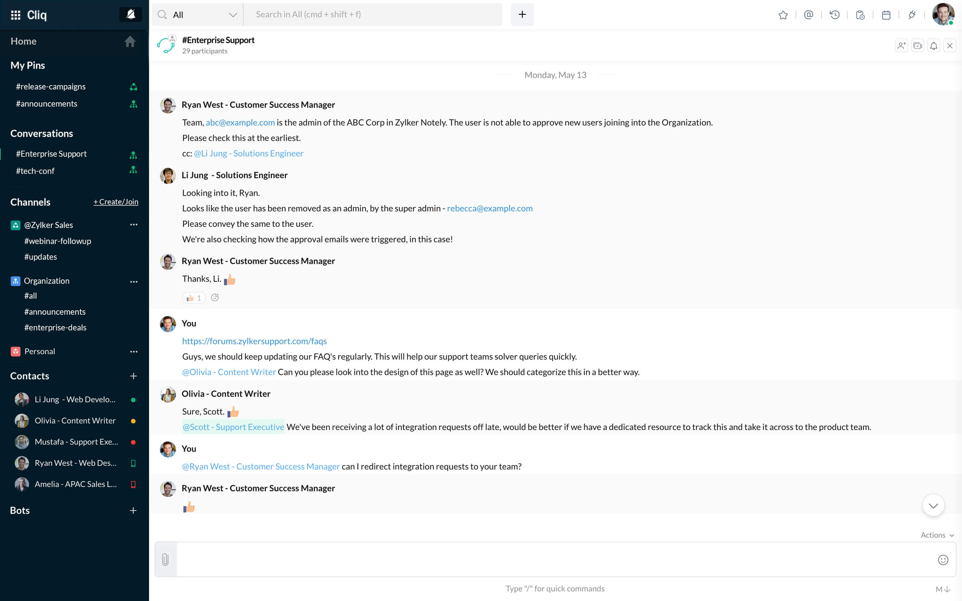962x601 pixels.
Task: Open chat with Mustafa - Support Executive
Action: coord(74,442)
